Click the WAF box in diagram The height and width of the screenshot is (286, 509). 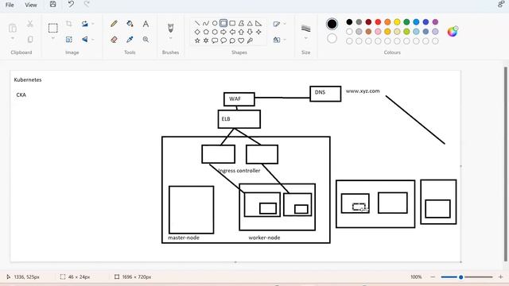(x=239, y=99)
